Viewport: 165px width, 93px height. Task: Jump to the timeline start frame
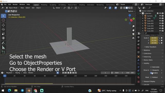click(63, 73)
